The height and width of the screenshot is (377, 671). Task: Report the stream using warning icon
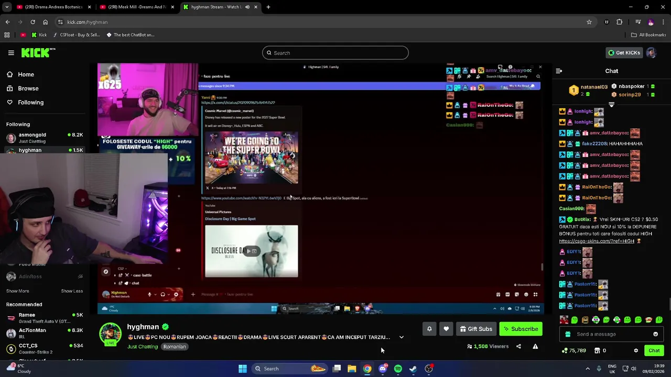[535, 346]
